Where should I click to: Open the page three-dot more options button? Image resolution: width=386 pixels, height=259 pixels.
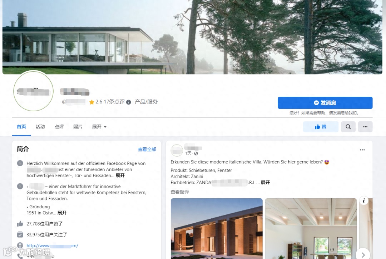point(365,127)
